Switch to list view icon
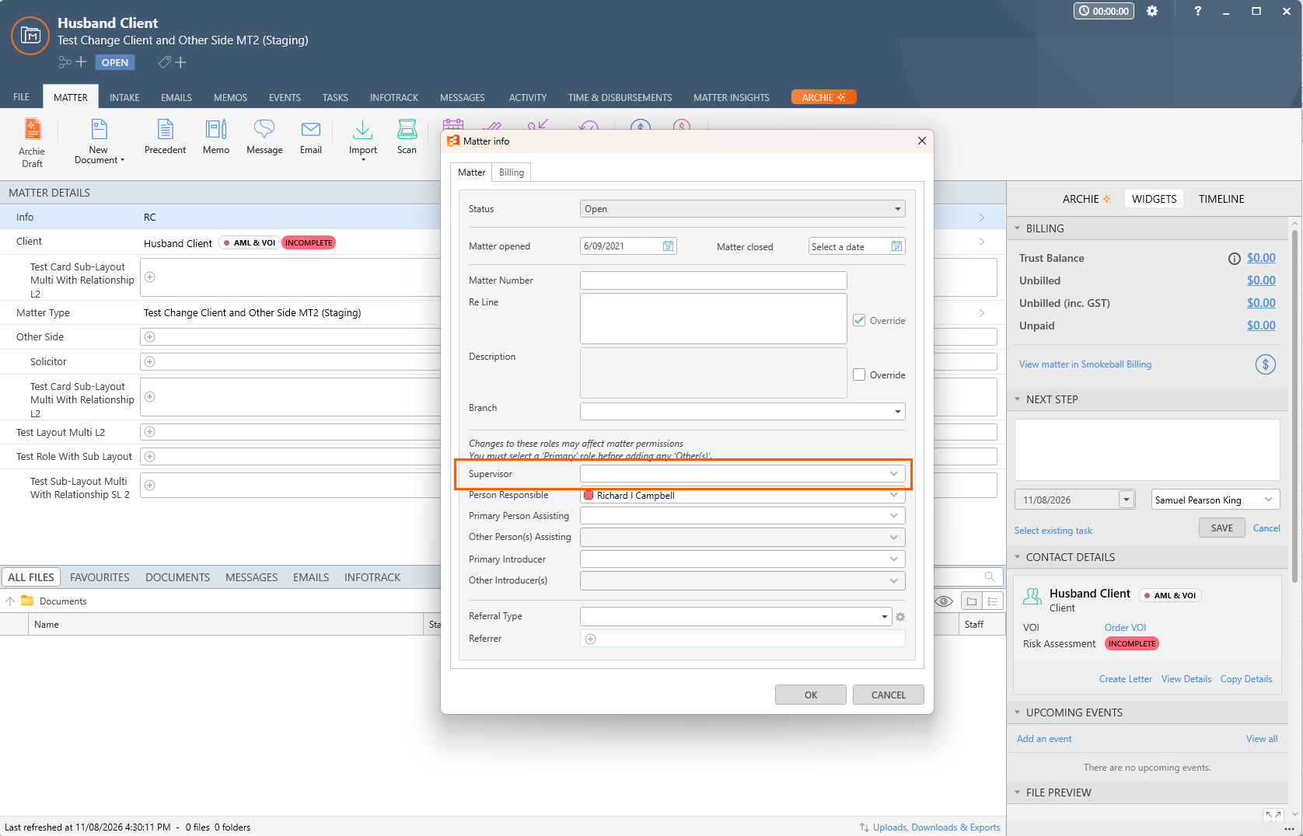1303x836 pixels. 993,601
